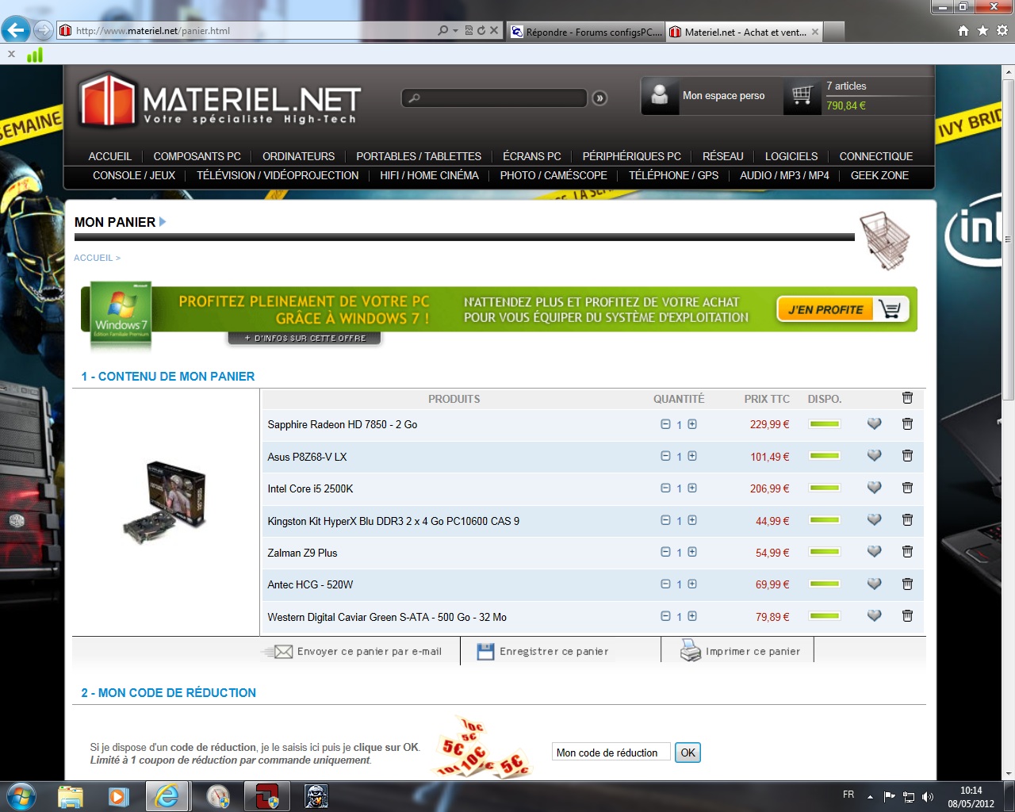
Task: Click the shopping cart icon in header
Action: click(802, 96)
